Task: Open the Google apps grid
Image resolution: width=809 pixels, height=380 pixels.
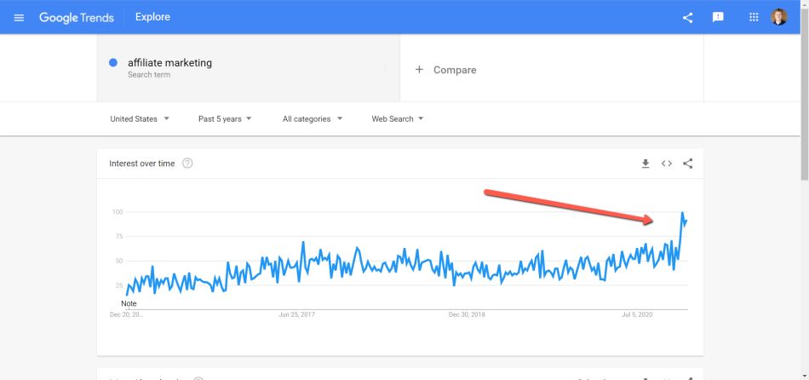Action: click(754, 17)
